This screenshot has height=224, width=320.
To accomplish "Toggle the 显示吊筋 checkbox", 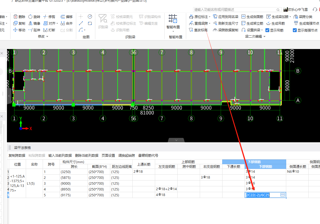I will coord(267,30).
